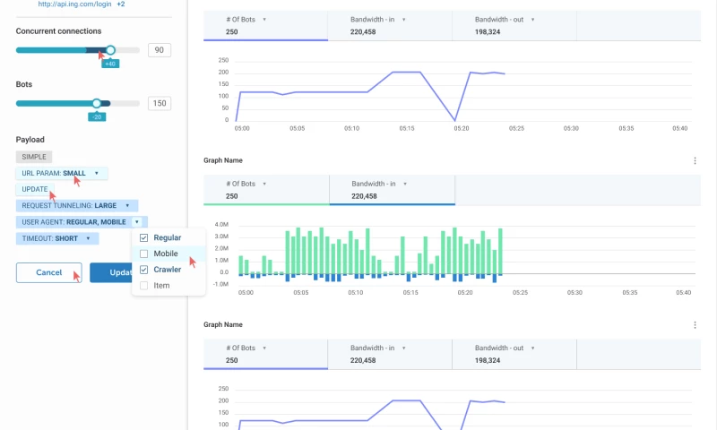Select Bandwidth - in tab above bar chart
This screenshot has width=717, height=430.
point(392,190)
